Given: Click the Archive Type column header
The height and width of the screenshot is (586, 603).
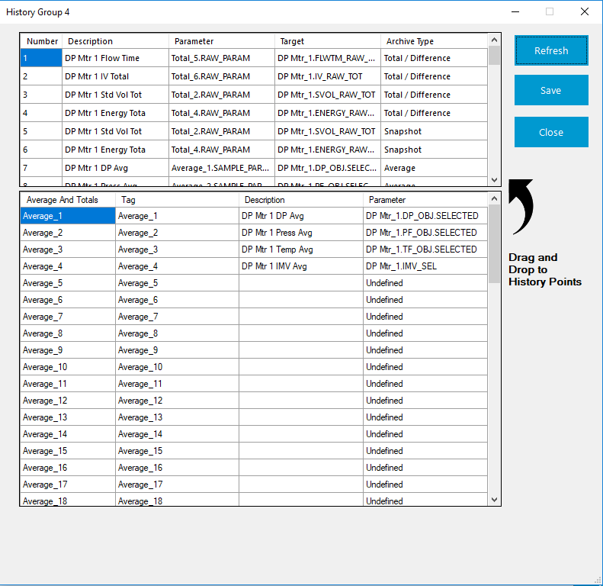Looking at the screenshot, I should (x=435, y=41).
